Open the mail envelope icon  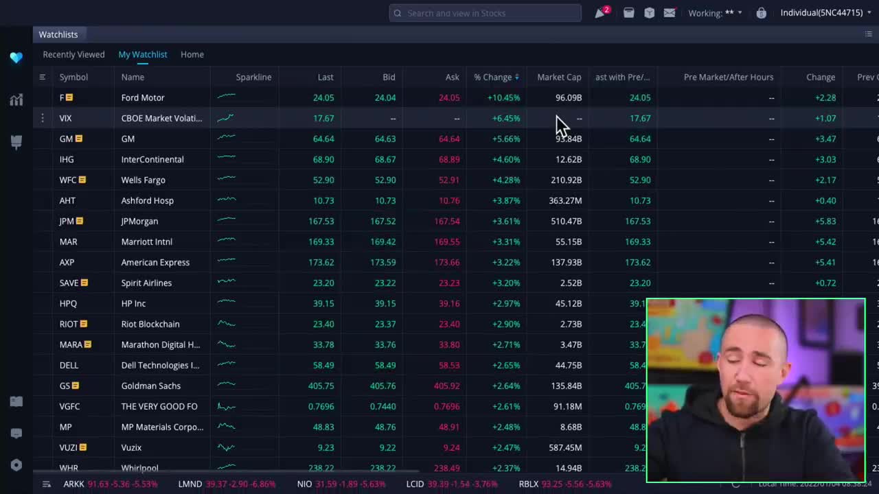[670, 12]
